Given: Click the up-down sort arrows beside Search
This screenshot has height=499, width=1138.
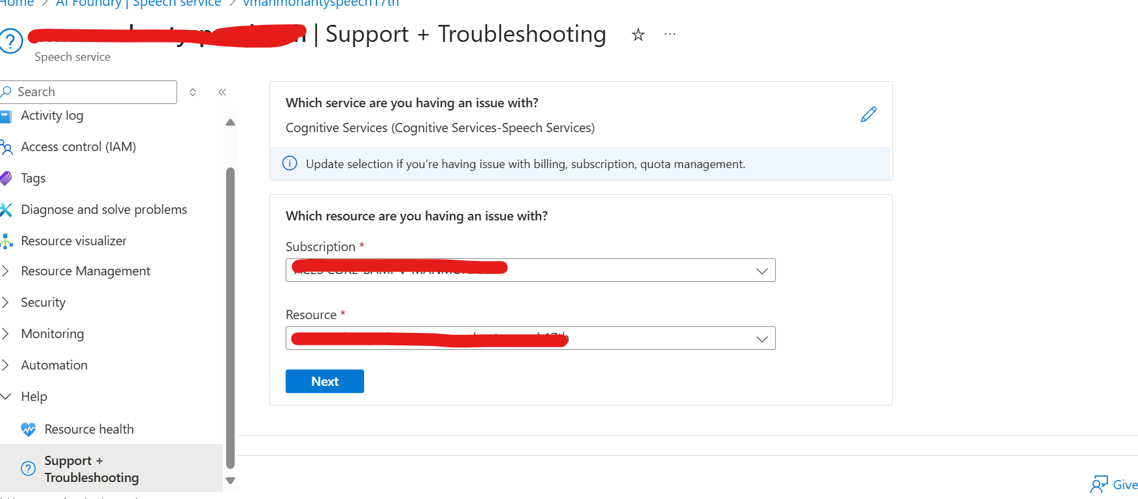Looking at the screenshot, I should tap(193, 92).
